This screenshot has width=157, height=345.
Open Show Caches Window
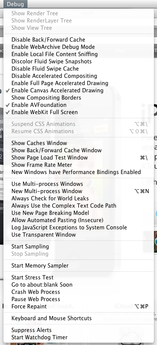(79, 143)
